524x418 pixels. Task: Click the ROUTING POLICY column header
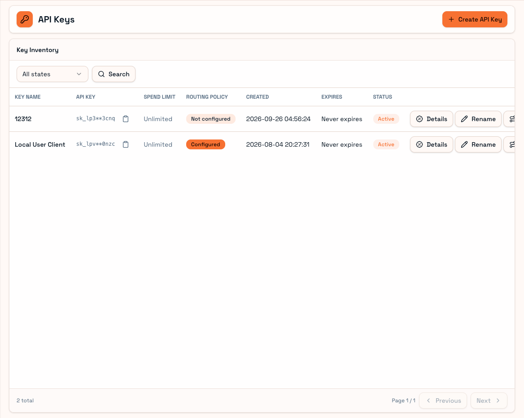point(207,97)
